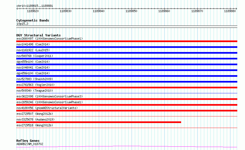Click the red bar under nsv4180056

[127, 111]
